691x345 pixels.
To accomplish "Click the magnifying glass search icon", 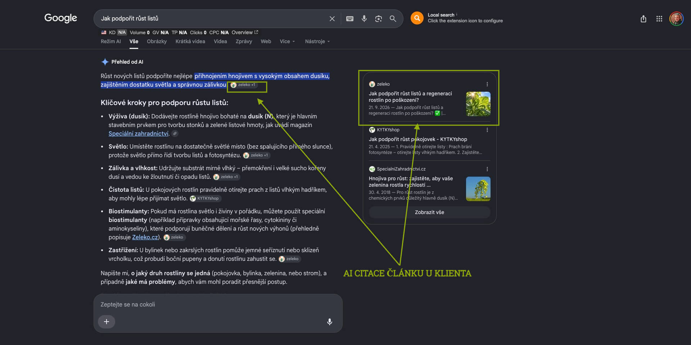I will [393, 19].
